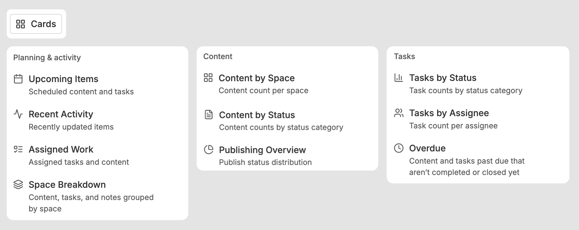Click the pie chart icon for Publishing Overview
The height and width of the screenshot is (230, 579).
tap(209, 150)
